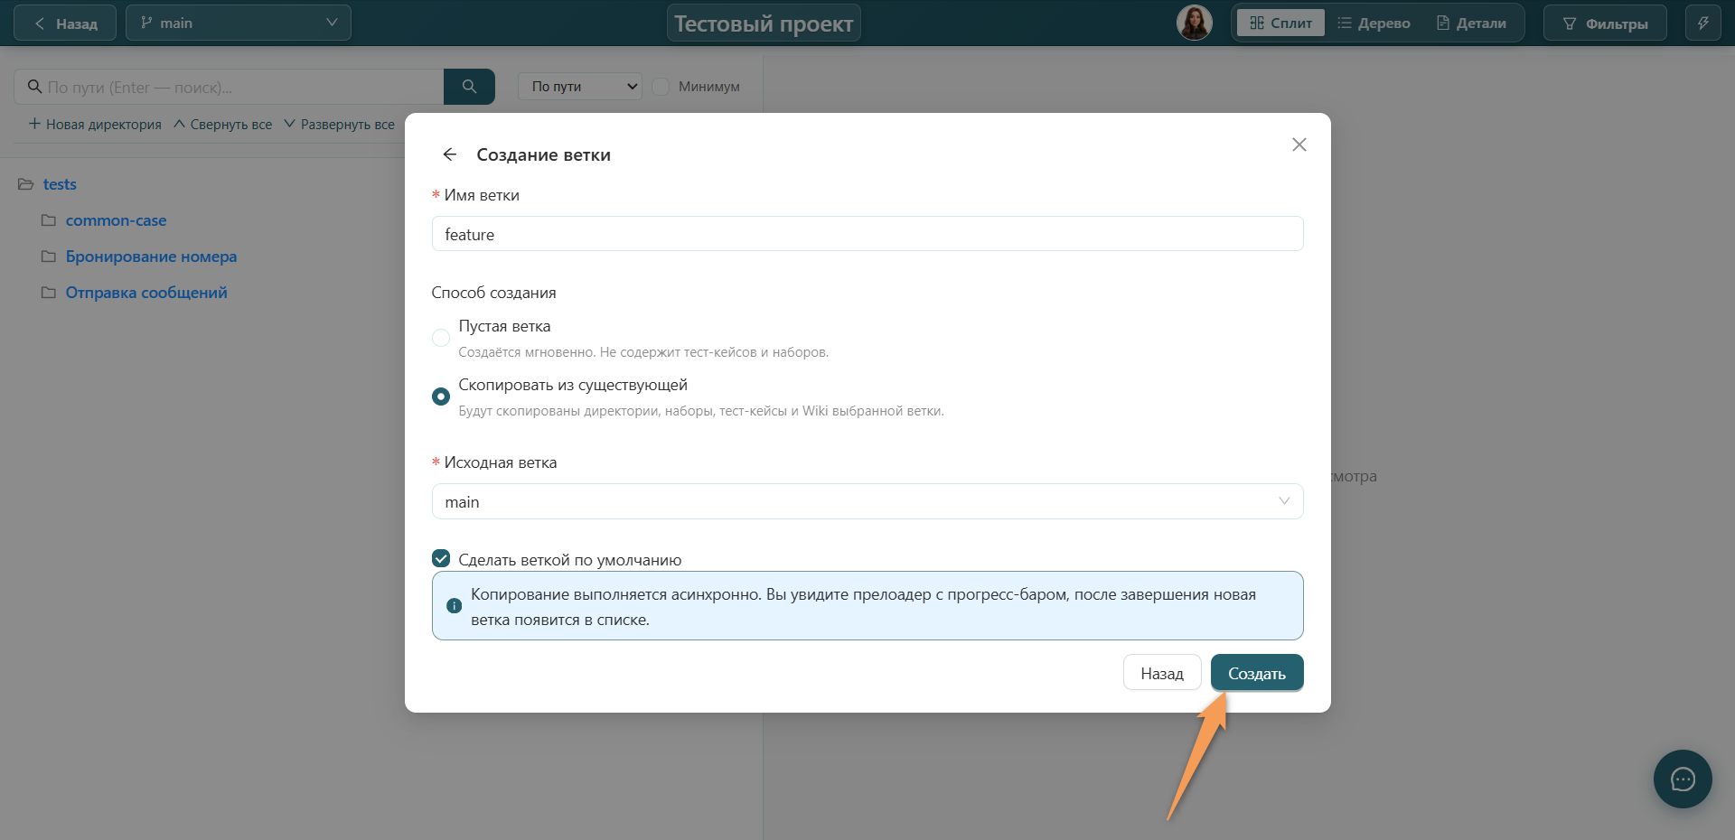1735x840 pixels.
Task: Click the 'Имя ветки' text field
Action: [x=867, y=234]
